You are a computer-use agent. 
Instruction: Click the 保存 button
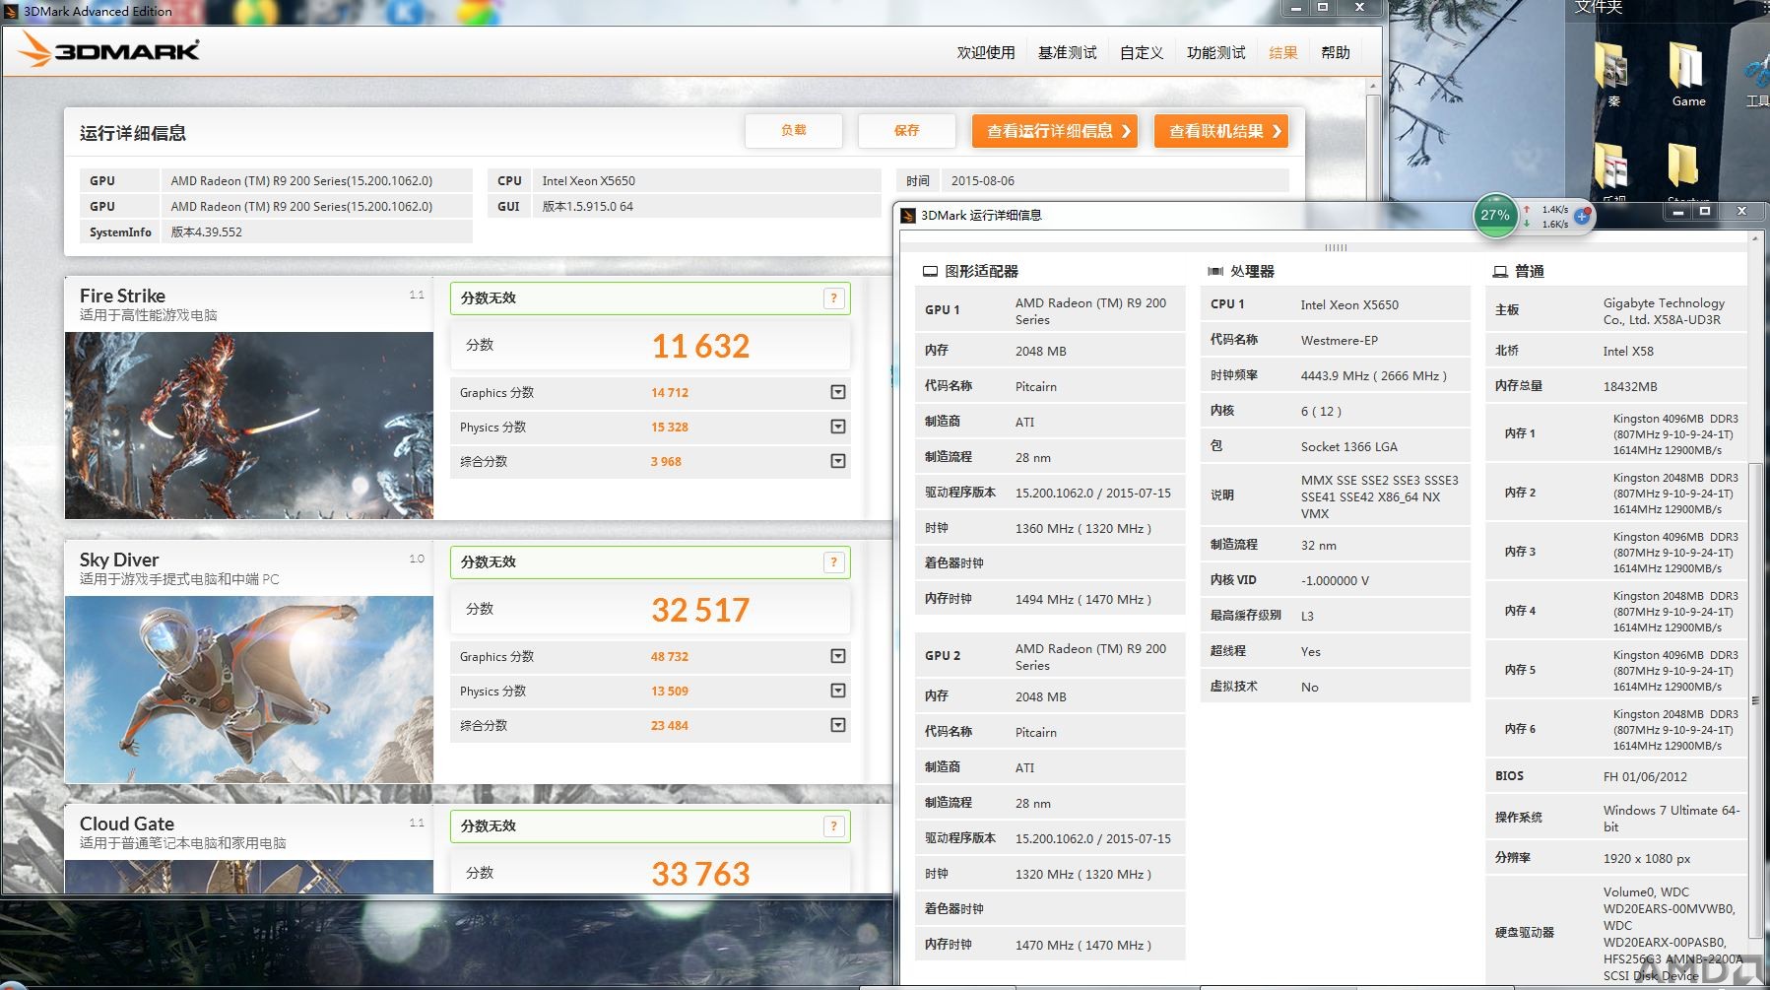906,130
